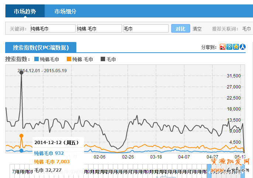
Task: Click blue data point on 2014-12-12
Action: click(x=21, y=150)
